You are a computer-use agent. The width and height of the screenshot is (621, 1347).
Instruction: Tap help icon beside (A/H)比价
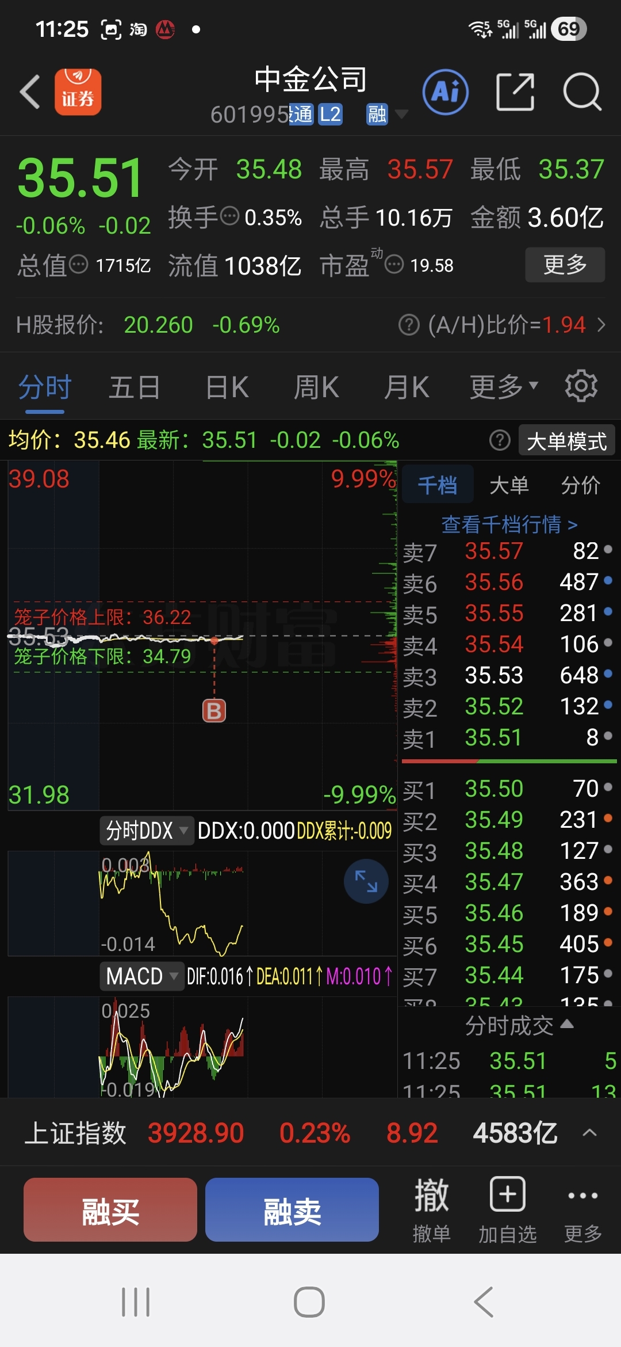(x=409, y=325)
